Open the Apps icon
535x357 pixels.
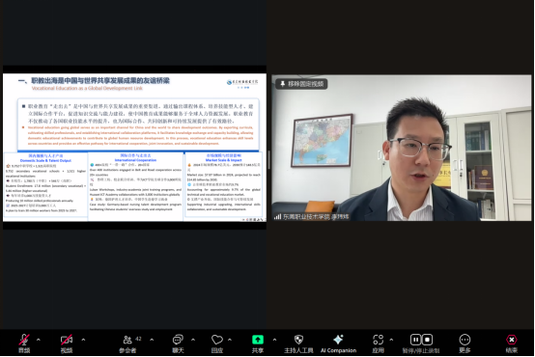point(378,340)
